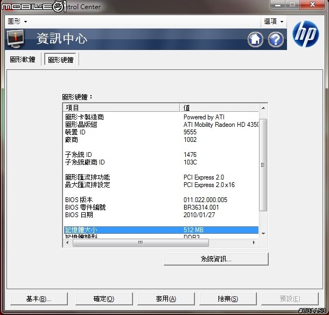Click the 512 MB value
Image resolution: width=329 pixels, height=315 pixels.
193,230
